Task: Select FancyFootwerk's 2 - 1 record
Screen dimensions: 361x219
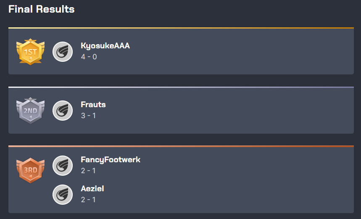Action: tap(88, 171)
